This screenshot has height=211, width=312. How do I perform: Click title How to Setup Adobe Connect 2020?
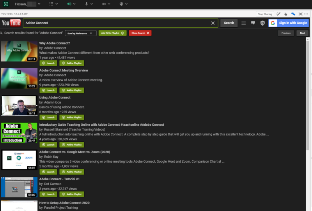tap(64, 203)
